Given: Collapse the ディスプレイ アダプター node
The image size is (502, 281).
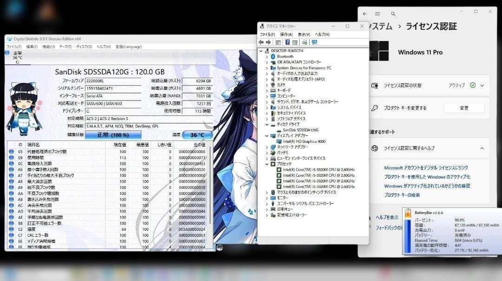Looking at the screenshot, I should (x=267, y=135).
